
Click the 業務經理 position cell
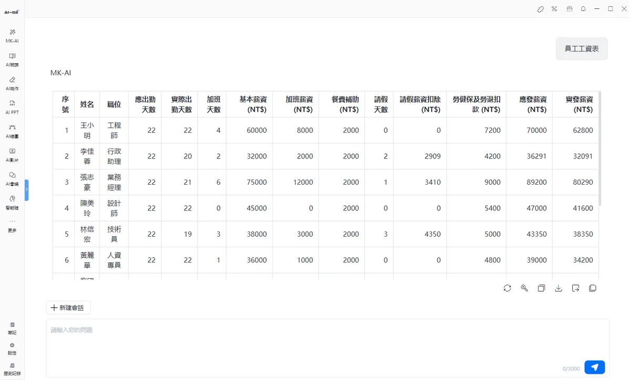point(114,182)
